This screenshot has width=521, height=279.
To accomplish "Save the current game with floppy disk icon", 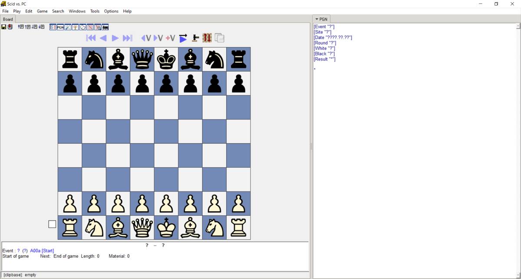I will [x=3, y=27].
